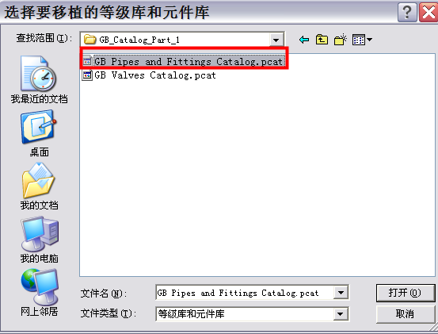The image size is (438, 334).
Task: Expand the 查找范围 folder dropdown
Action: (x=276, y=40)
